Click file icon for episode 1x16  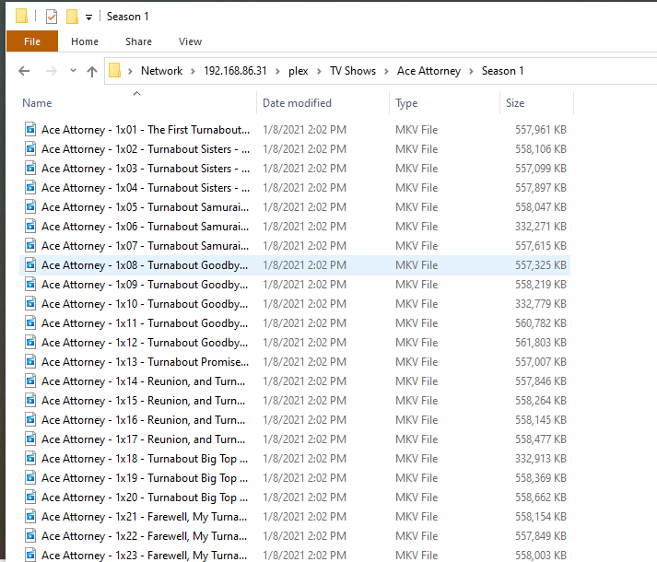30,419
